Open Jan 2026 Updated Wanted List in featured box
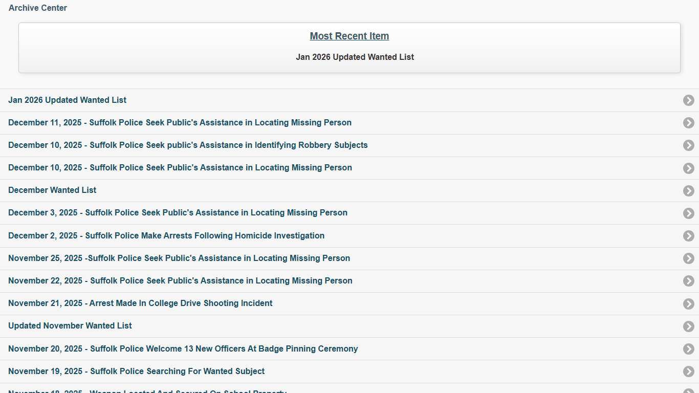 click(x=355, y=57)
